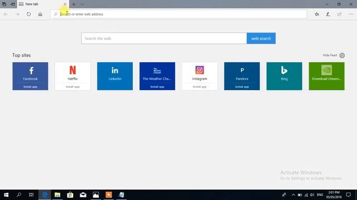This screenshot has width=357, height=200.
Task: Open Microsoft Store from taskbar
Action: 70,195
